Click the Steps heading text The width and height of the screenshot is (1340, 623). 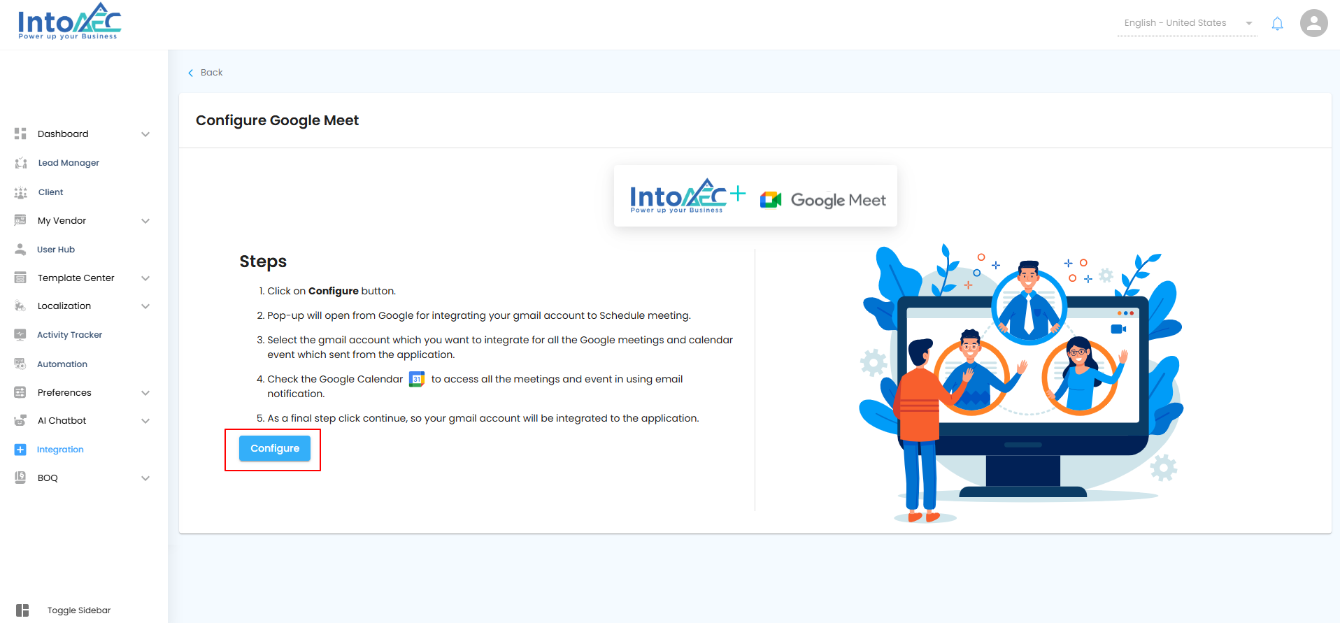point(263,262)
